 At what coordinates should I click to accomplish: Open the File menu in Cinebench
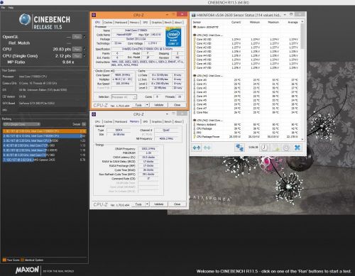point(3,8)
